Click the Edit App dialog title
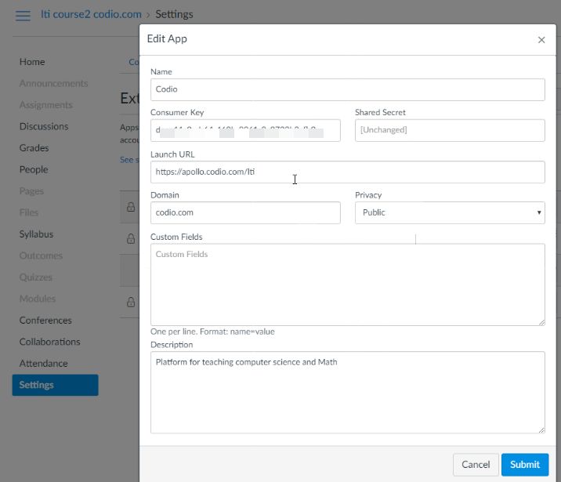Image resolution: width=561 pixels, height=482 pixels. tap(167, 38)
